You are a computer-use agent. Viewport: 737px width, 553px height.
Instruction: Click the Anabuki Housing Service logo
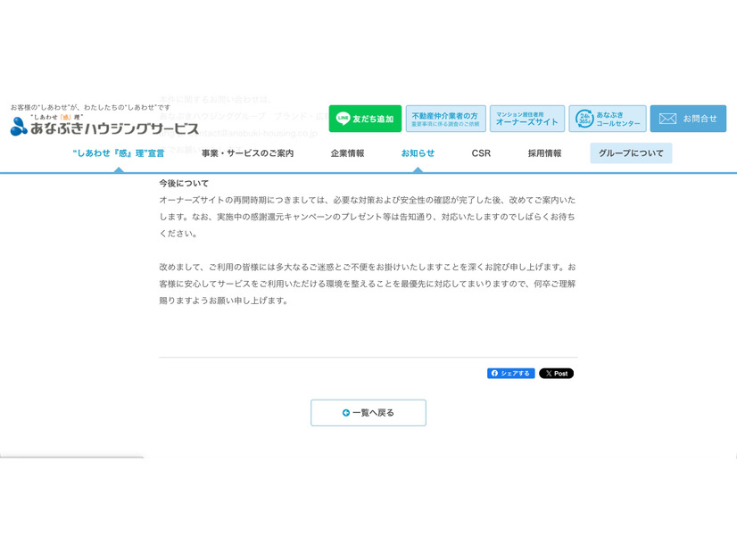pyautogui.click(x=104, y=126)
